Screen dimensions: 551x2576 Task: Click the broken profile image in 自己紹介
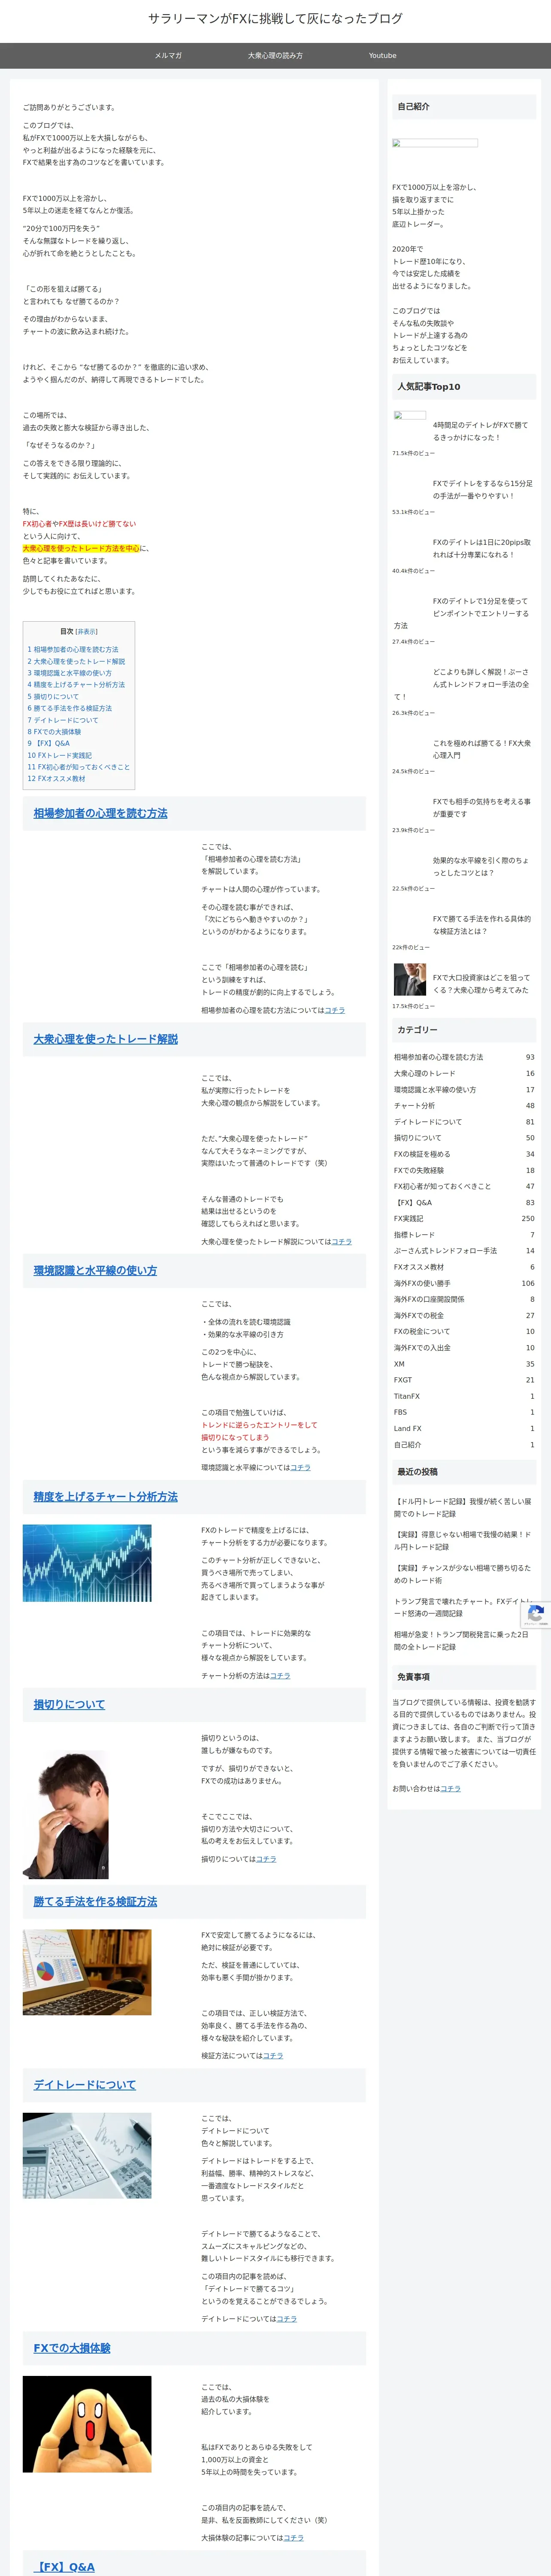pyautogui.click(x=435, y=143)
